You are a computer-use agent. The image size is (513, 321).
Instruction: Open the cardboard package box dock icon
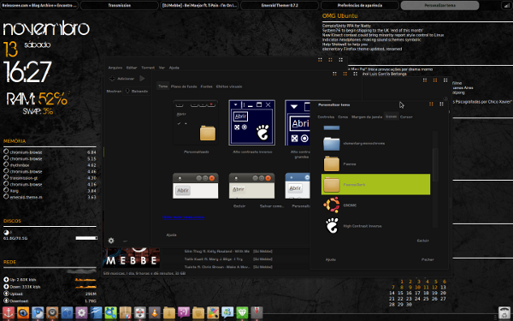pos(126,312)
